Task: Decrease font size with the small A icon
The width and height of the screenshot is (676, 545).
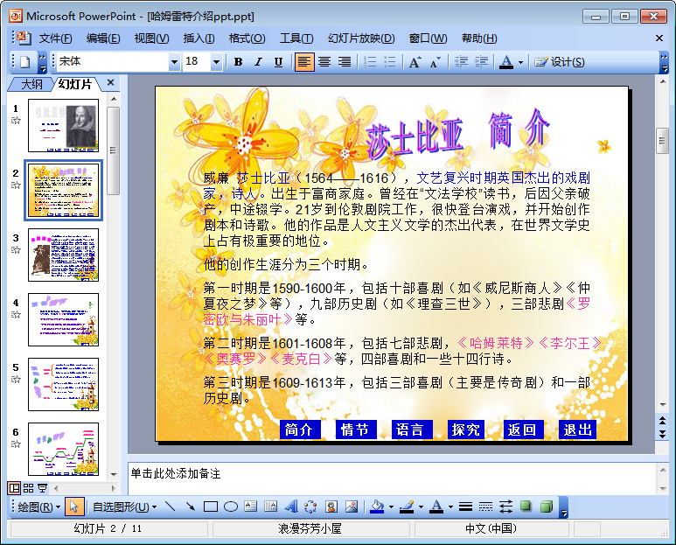Action: [x=435, y=62]
